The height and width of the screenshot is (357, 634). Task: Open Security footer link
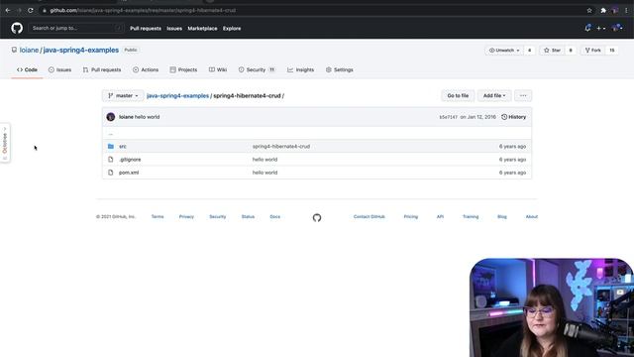(218, 216)
